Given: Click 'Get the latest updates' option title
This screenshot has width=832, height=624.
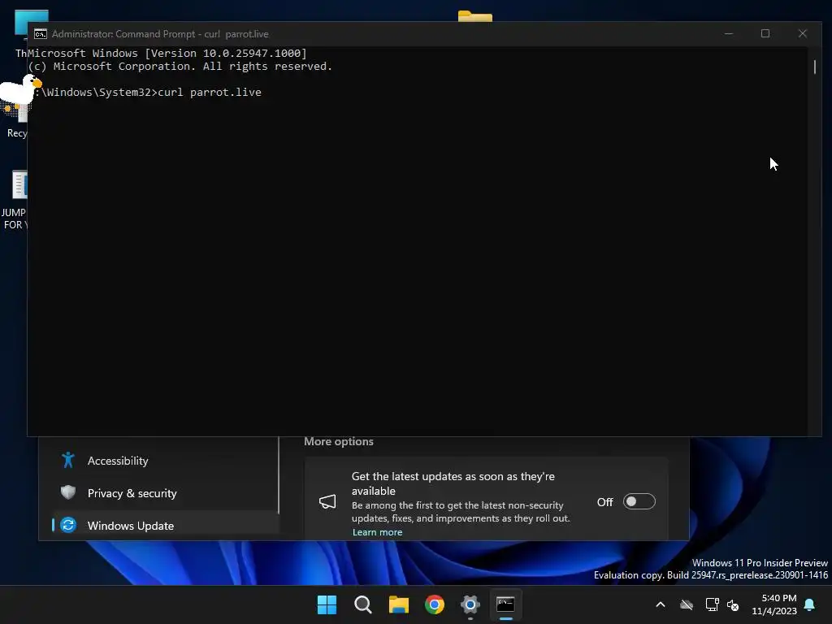Looking at the screenshot, I should pyautogui.click(x=453, y=483).
